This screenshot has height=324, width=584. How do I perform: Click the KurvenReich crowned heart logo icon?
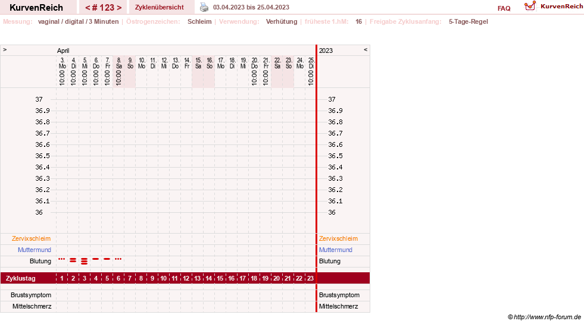530,6
